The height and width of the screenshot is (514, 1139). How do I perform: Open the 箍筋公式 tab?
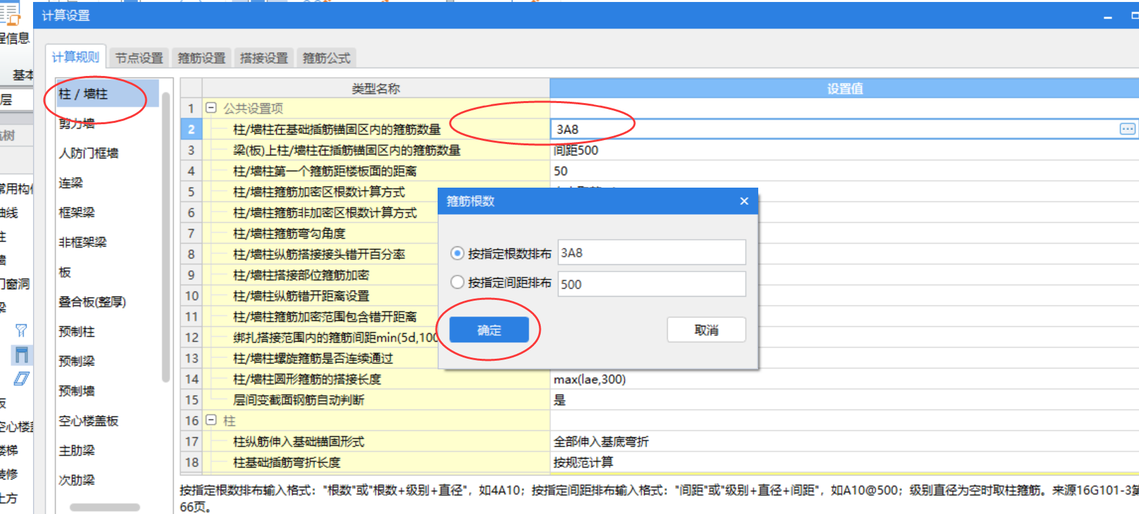click(327, 58)
